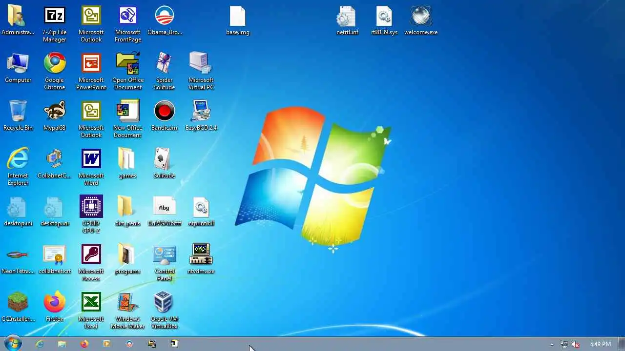Select the collabnet.crt certificate file

pyautogui.click(x=55, y=259)
